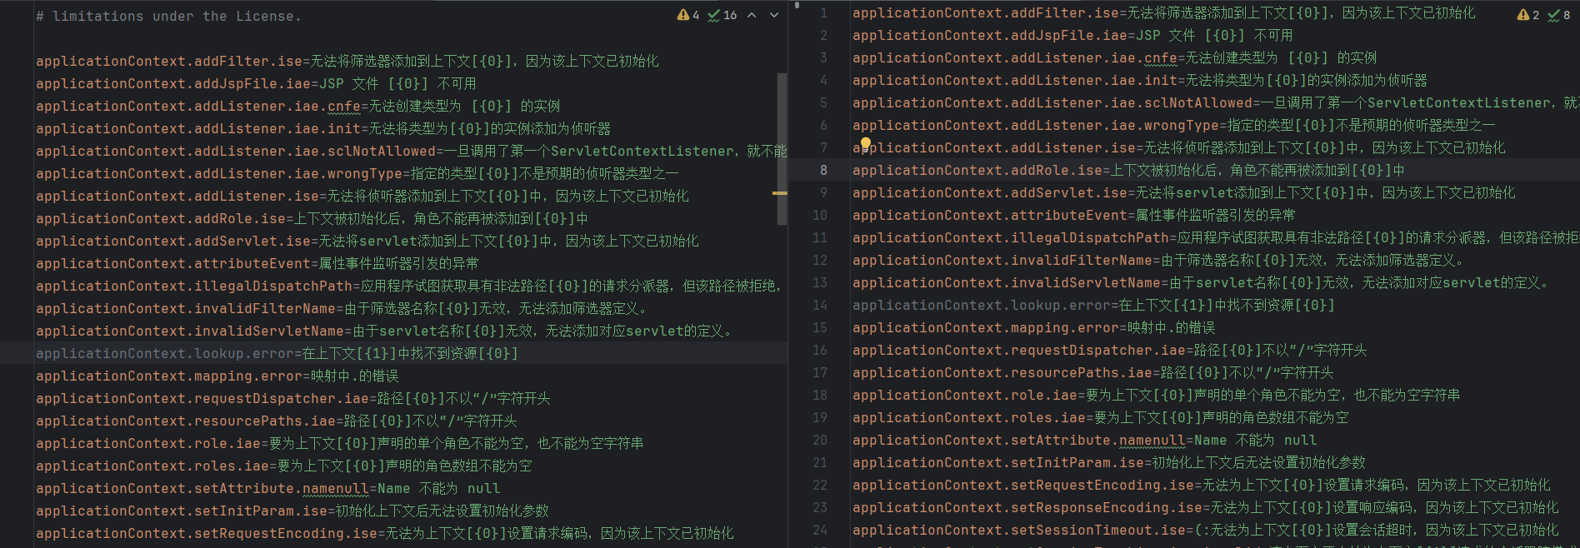Click 'invalidFilterName' line in left editor
Screen dimensions: 1580x548
pos(342,308)
